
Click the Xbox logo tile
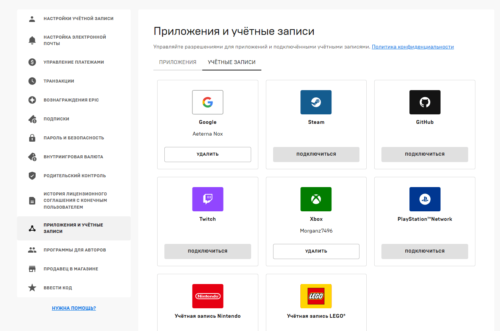pos(316,199)
